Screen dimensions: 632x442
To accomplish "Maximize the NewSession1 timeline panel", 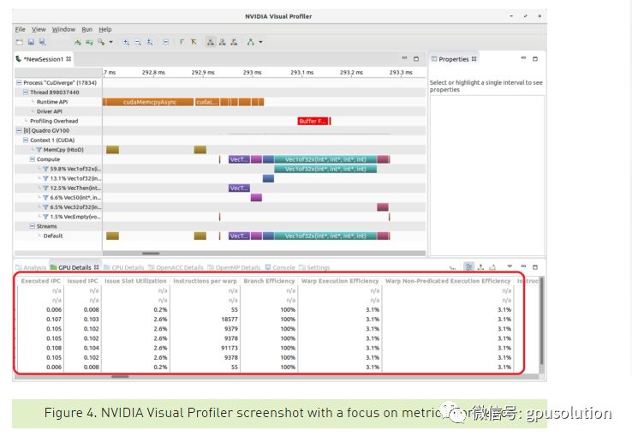I will tap(416, 59).
